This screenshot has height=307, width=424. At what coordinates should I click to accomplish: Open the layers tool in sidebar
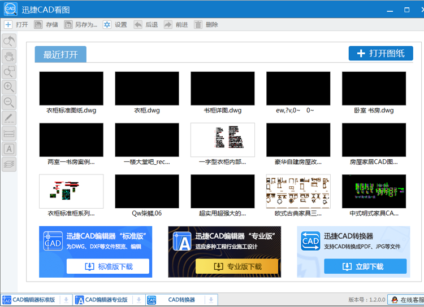pos(9,164)
